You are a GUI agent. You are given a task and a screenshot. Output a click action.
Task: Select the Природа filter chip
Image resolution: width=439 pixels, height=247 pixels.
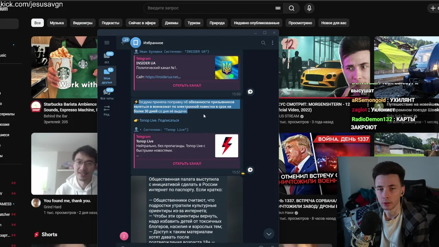[x=217, y=23]
